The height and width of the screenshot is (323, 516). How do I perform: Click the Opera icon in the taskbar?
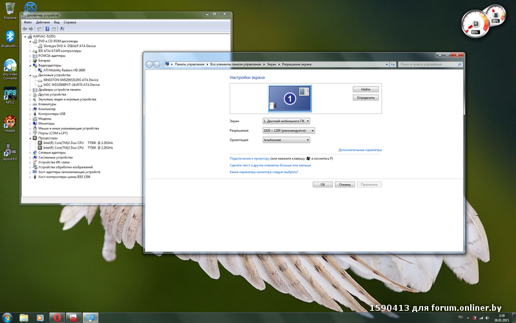57,317
